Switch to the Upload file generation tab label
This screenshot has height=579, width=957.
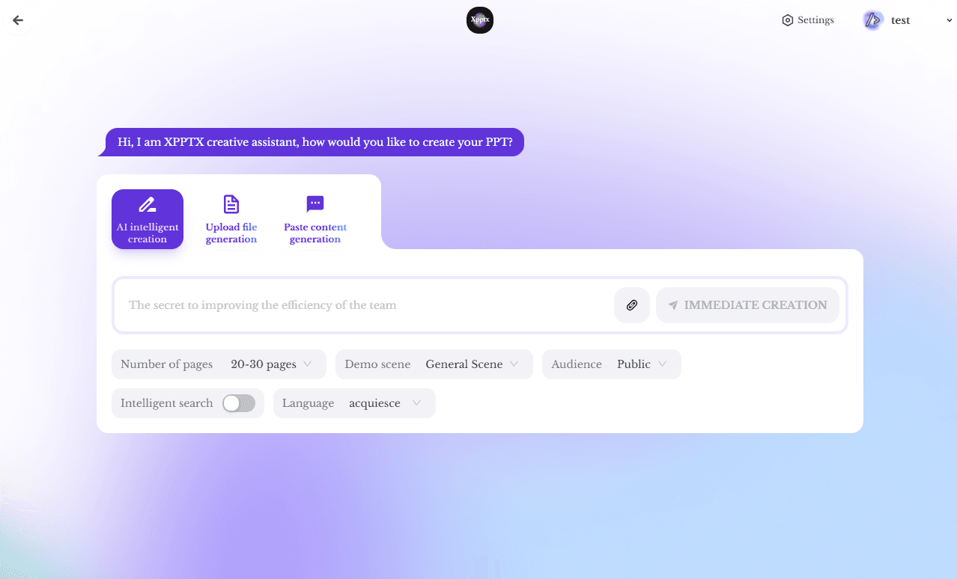(x=231, y=233)
